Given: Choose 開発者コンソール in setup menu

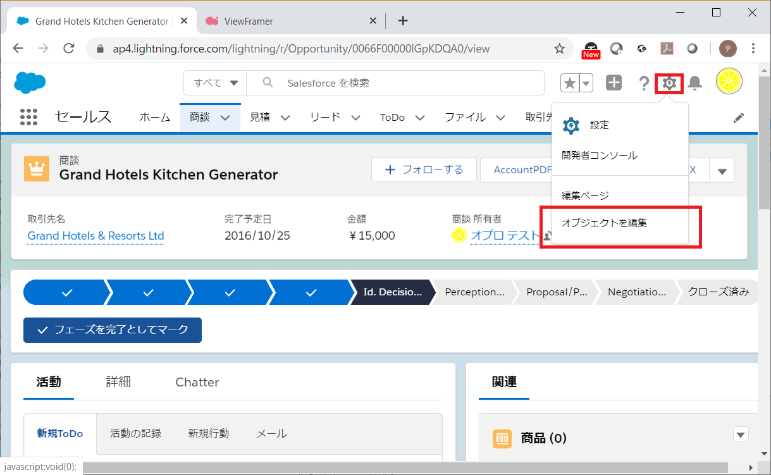Looking at the screenshot, I should tap(599, 156).
